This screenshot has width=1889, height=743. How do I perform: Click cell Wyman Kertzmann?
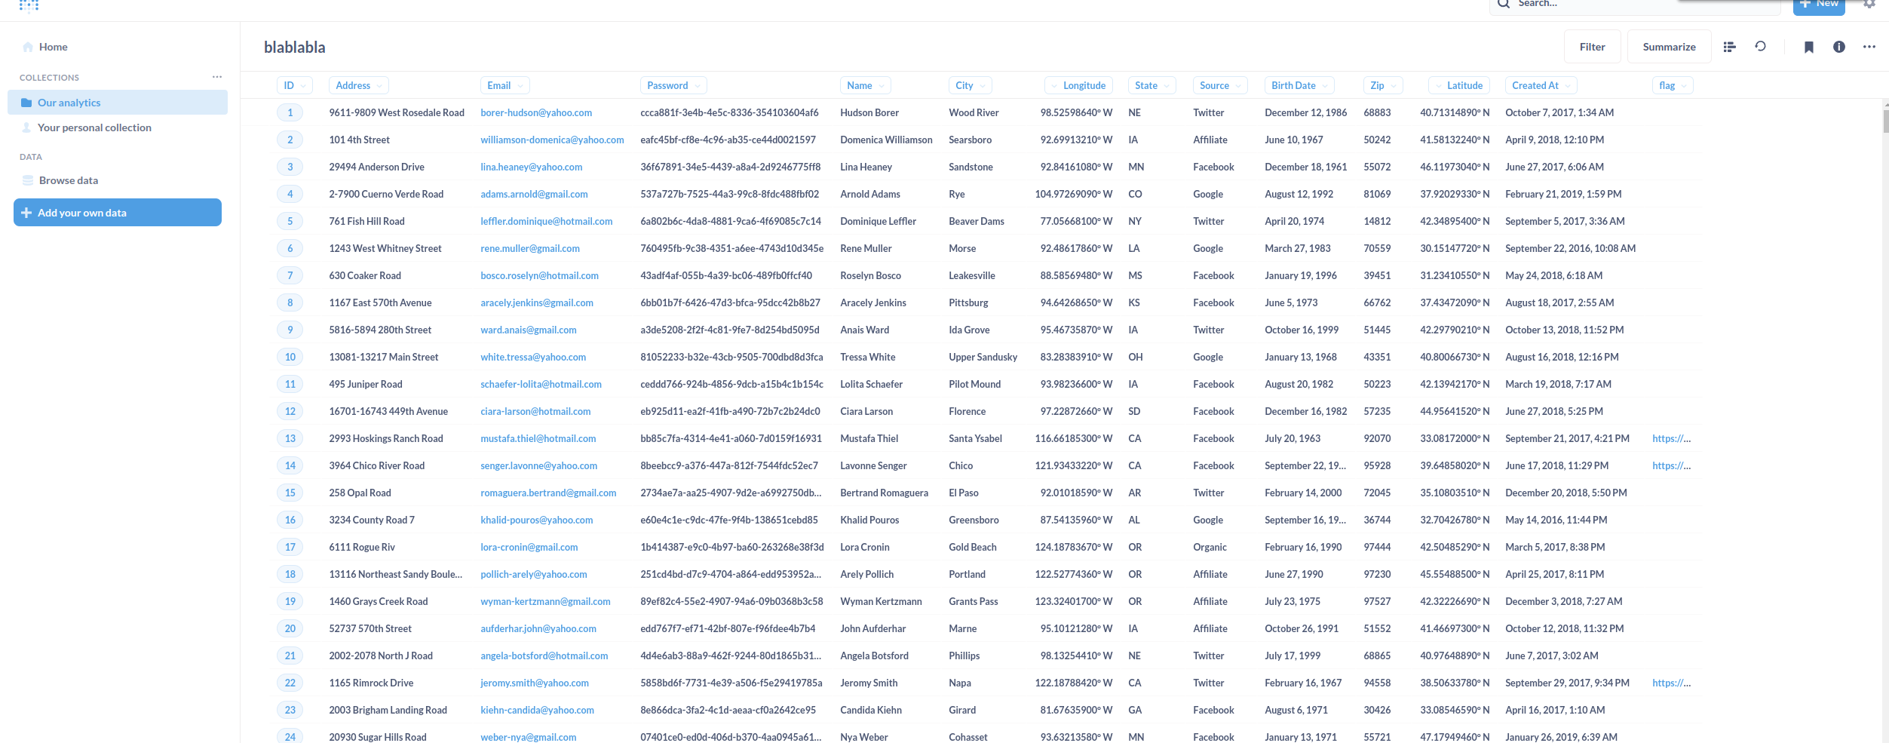point(881,601)
